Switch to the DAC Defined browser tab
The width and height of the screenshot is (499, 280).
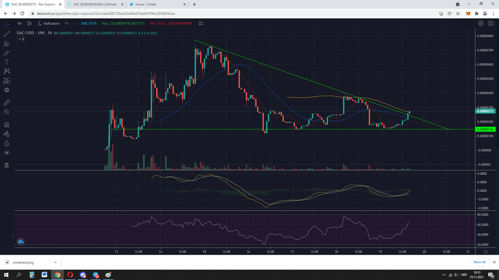(96, 4)
